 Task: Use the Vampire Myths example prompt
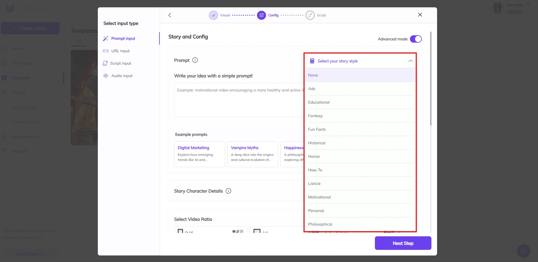point(253,154)
